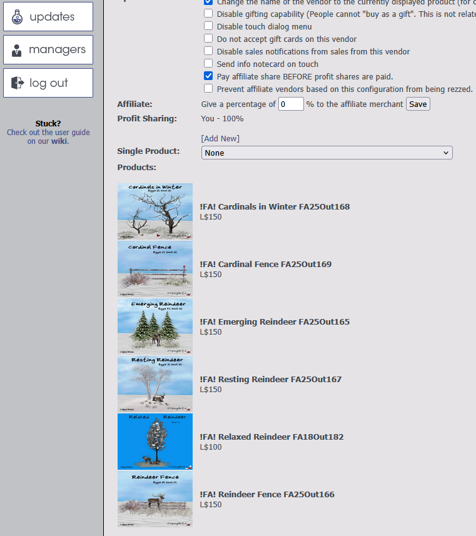This screenshot has height=536, width=476.
Task: Save the affiliate percentage
Action: (418, 104)
